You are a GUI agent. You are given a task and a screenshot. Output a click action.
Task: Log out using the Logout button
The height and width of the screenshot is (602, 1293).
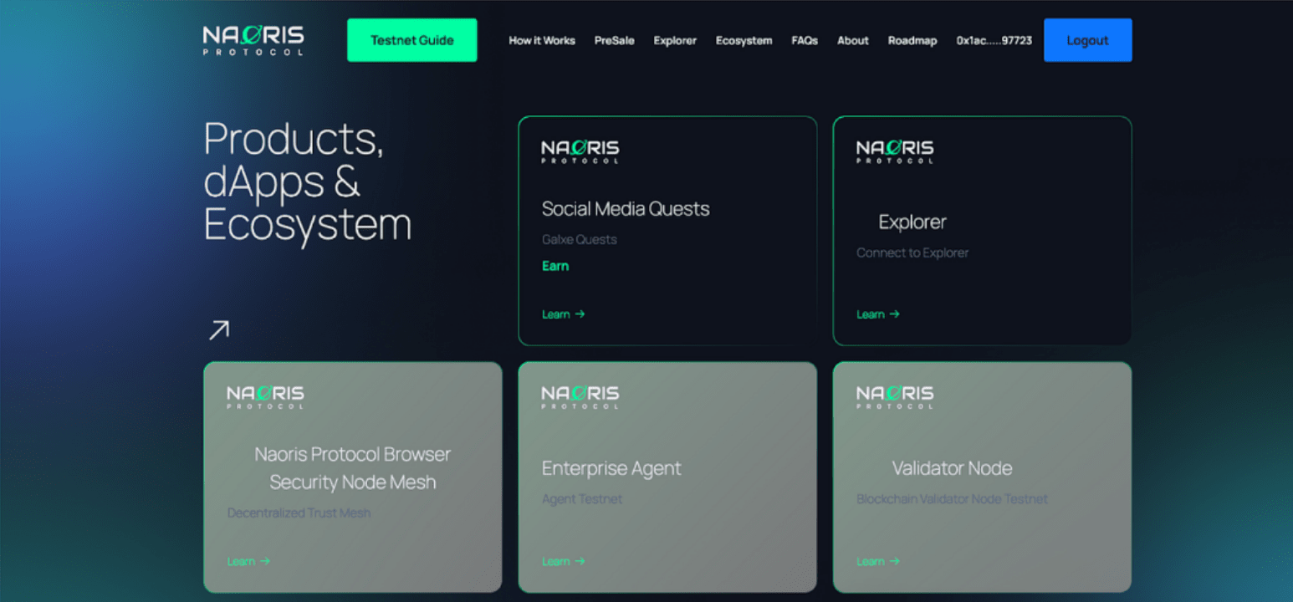1087,40
